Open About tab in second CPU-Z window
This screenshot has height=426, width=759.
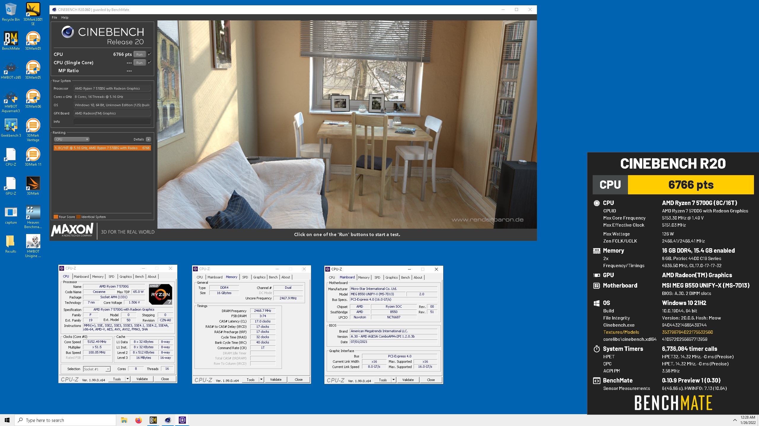286,277
